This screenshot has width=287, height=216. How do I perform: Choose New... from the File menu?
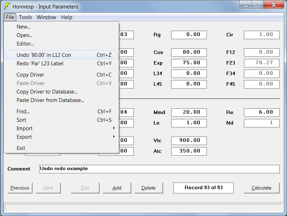[61, 27]
